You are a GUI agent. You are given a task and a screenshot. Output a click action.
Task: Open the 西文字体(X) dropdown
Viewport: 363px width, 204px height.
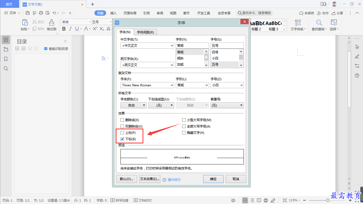(147, 65)
